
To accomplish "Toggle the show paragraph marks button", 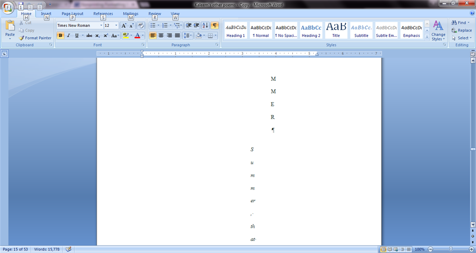I will coord(215,26).
